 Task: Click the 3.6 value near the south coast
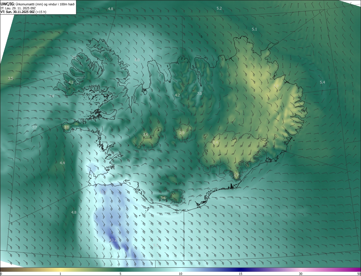point(163,198)
